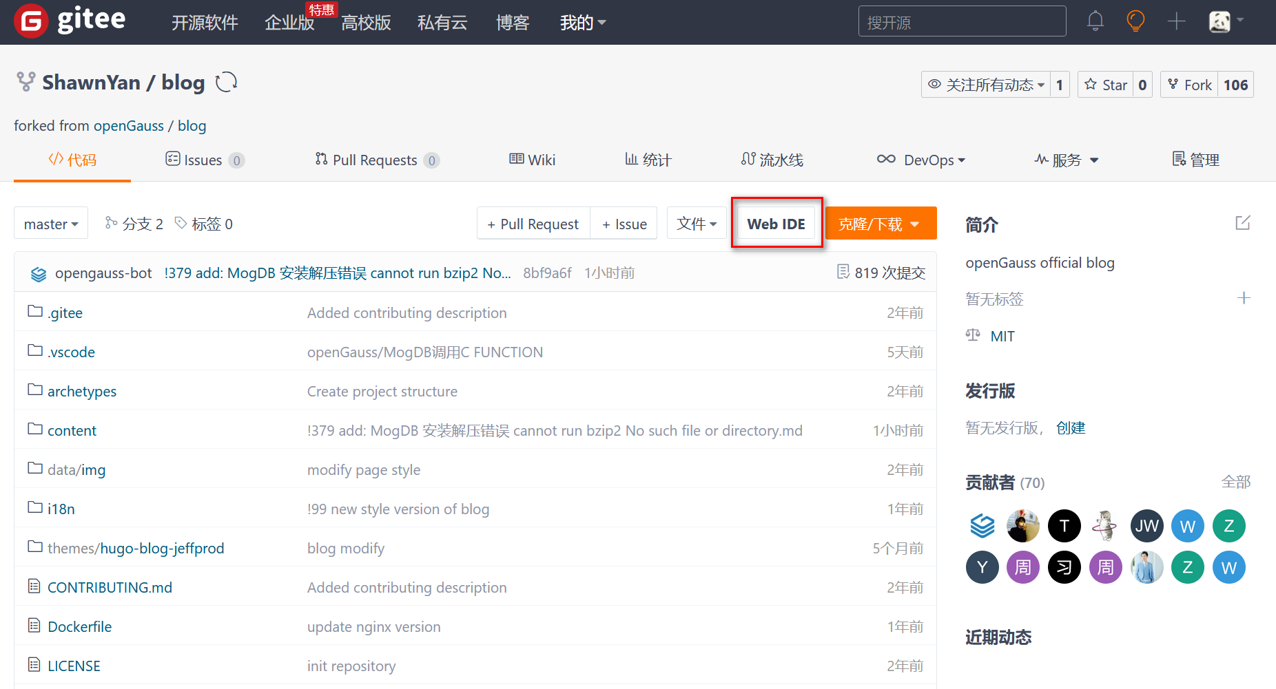Expand the 服务 menu
Viewport: 1276px width, 689px height.
(1067, 160)
